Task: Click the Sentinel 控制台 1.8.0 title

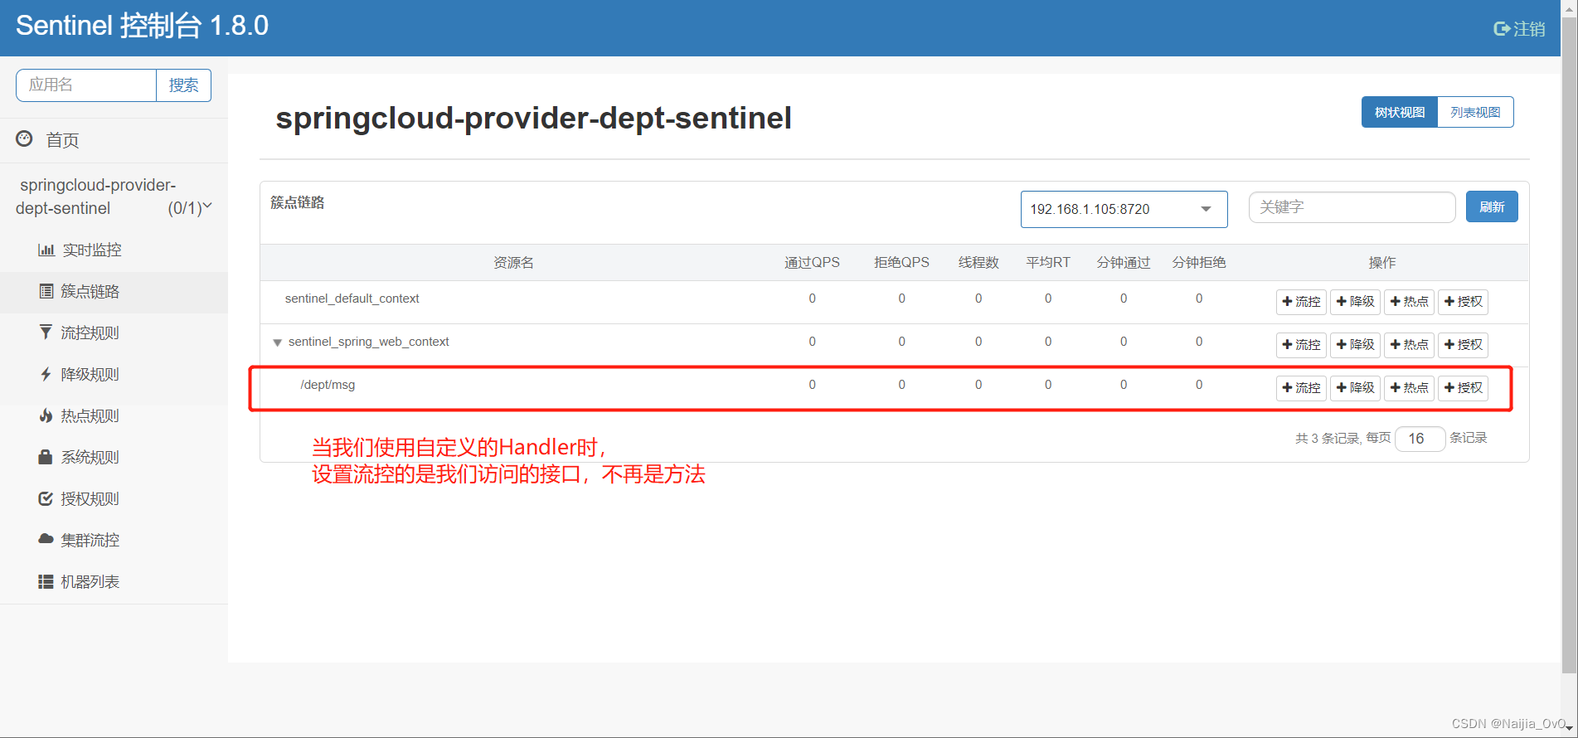Action: [142, 26]
